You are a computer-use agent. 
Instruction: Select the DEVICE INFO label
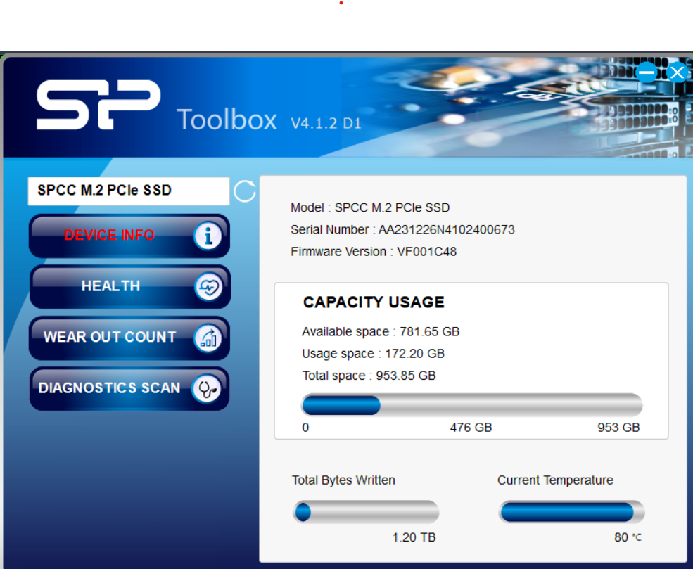click(x=109, y=236)
